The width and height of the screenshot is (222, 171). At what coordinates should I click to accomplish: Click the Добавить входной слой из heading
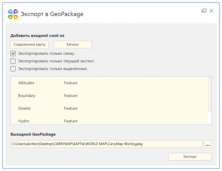pos(37,36)
